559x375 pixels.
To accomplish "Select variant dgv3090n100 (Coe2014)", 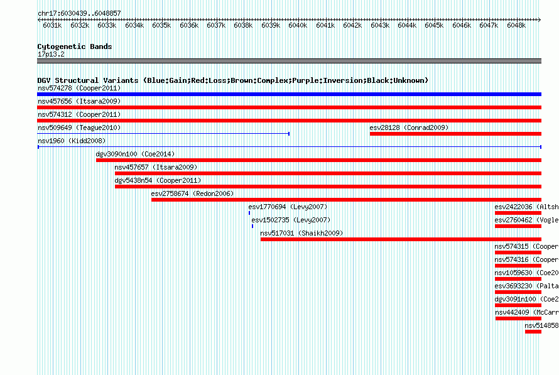I will 135,154.
